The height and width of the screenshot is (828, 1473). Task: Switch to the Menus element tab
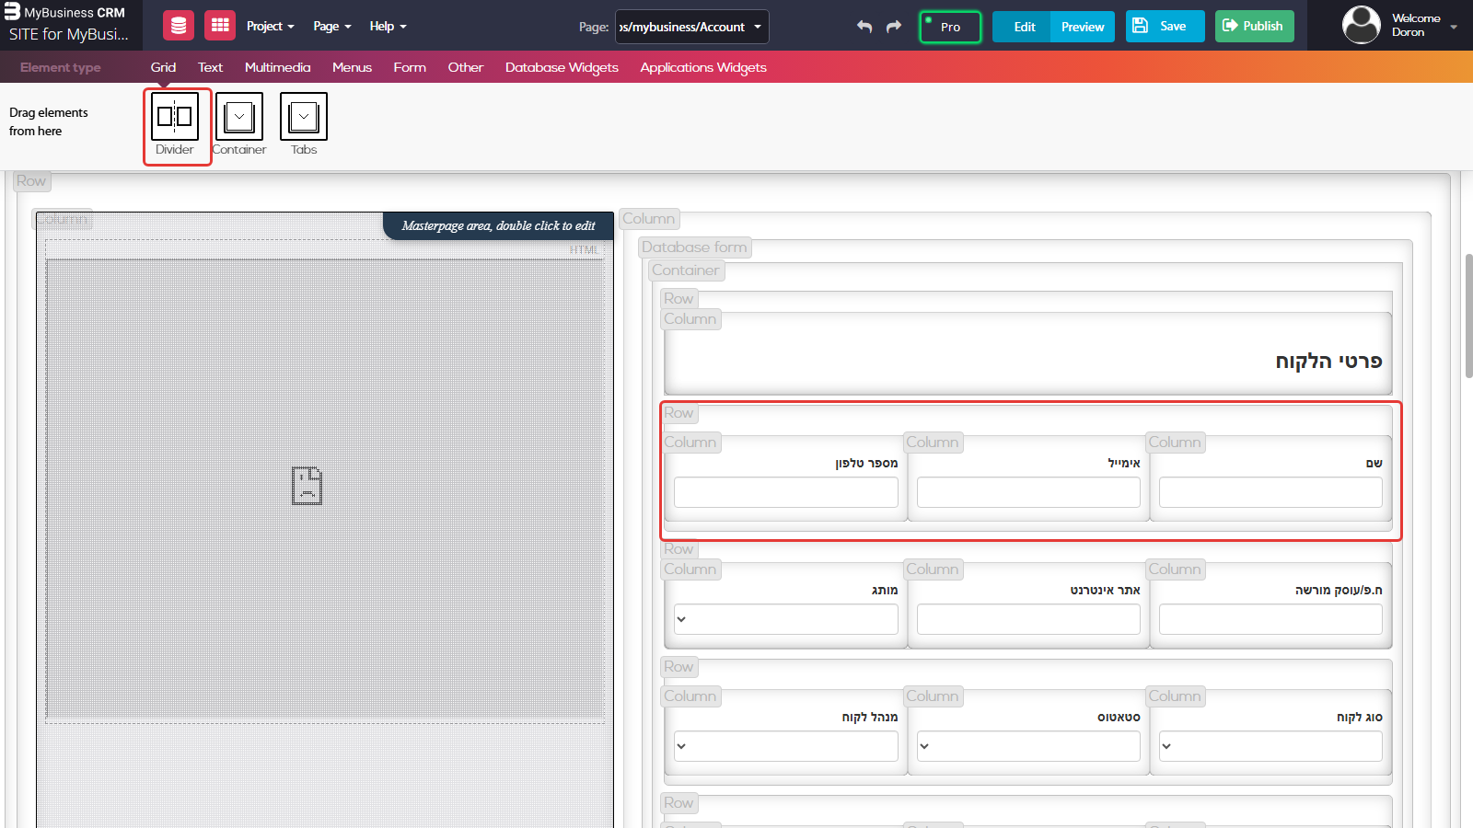[x=352, y=67]
